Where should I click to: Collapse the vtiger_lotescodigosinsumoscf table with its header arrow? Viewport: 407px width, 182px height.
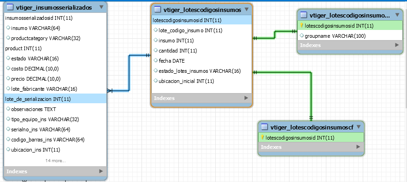click(359, 127)
